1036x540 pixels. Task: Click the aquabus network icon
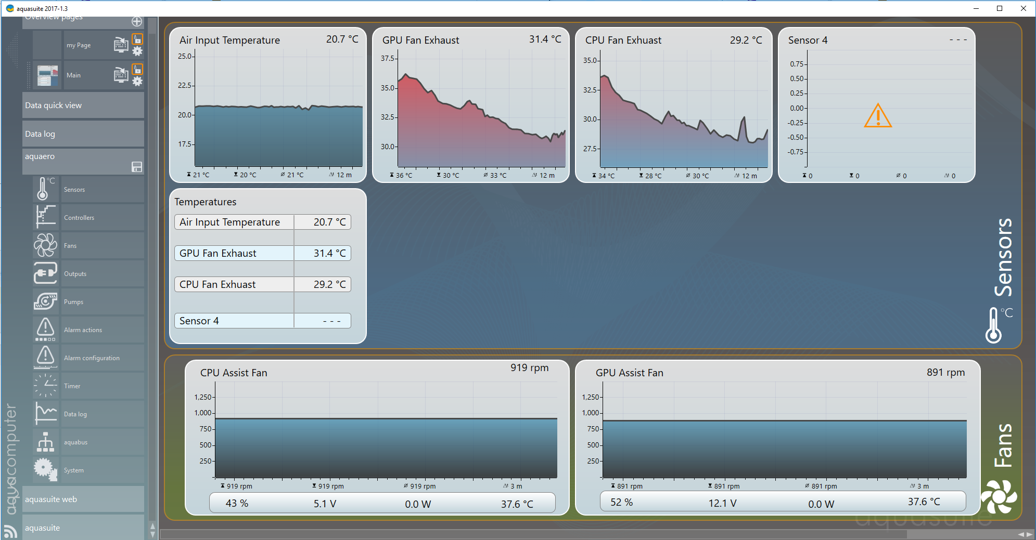tap(46, 442)
